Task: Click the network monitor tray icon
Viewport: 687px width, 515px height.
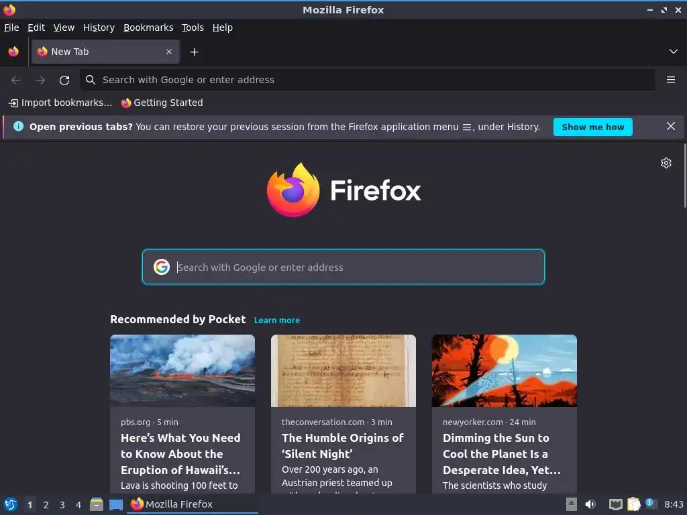Action: pyautogui.click(x=616, y=504)
